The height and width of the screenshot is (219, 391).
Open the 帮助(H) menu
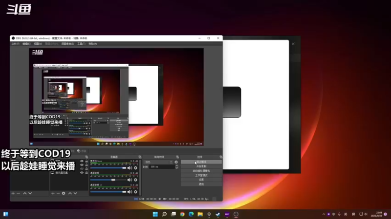(x=92, y=44)
